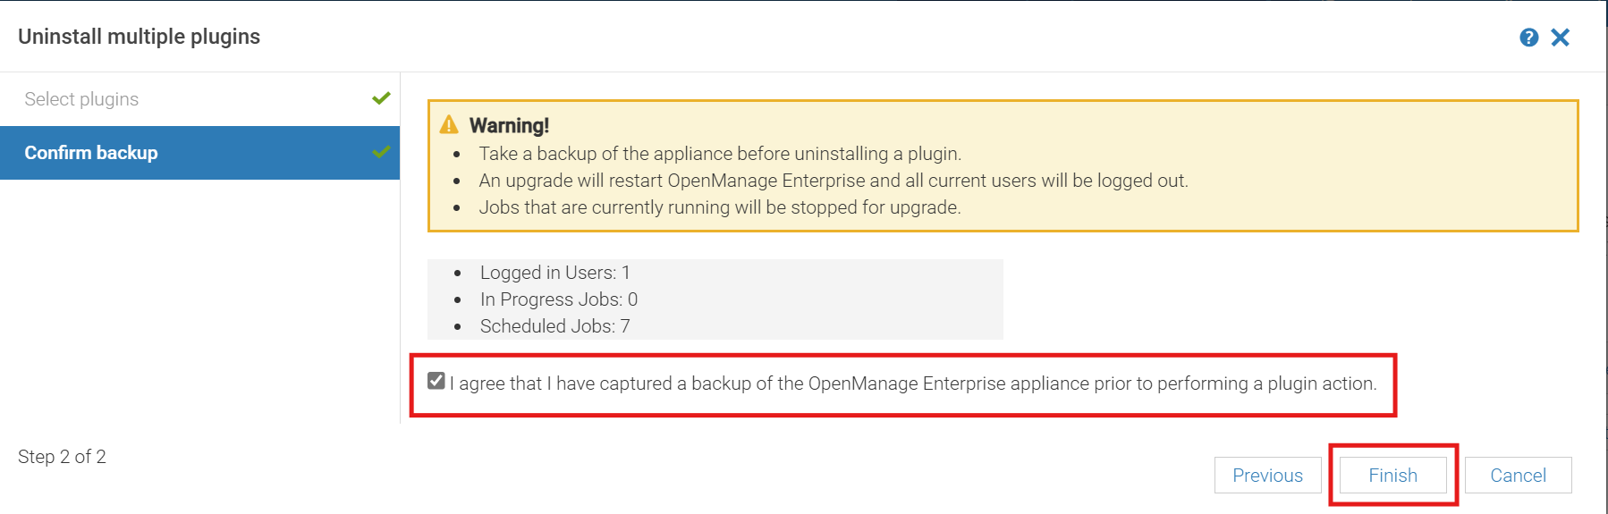Select the Confirm backup step

pyautogui.click(x=91, y=153)
